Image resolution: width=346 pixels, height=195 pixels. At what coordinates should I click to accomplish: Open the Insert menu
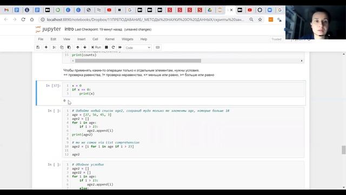pyautogui.click(x=81, y=39)
